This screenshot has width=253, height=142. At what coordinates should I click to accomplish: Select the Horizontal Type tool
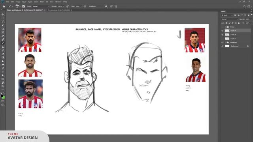[x=3, y=72]
